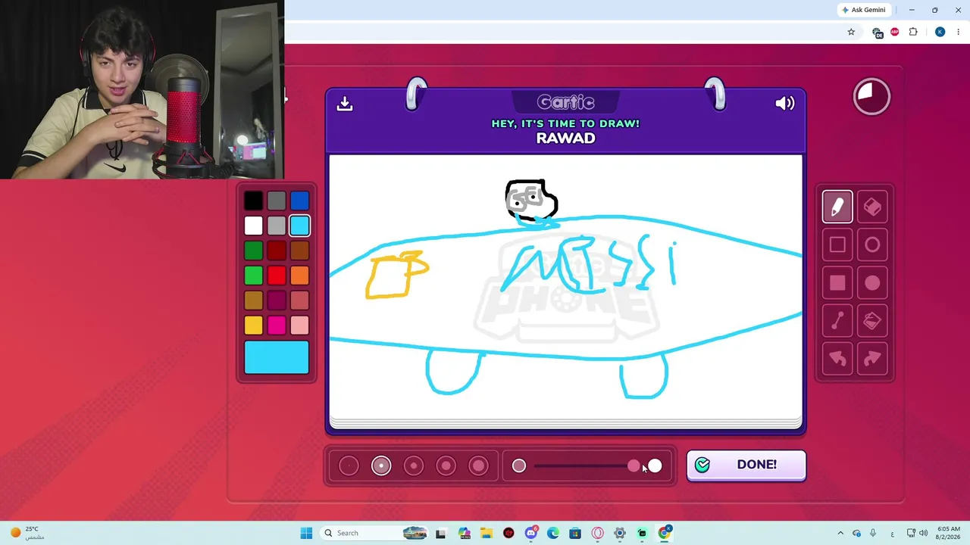
Task: Pick the dark gray color swatch
Action: click(x=277, y=201)
